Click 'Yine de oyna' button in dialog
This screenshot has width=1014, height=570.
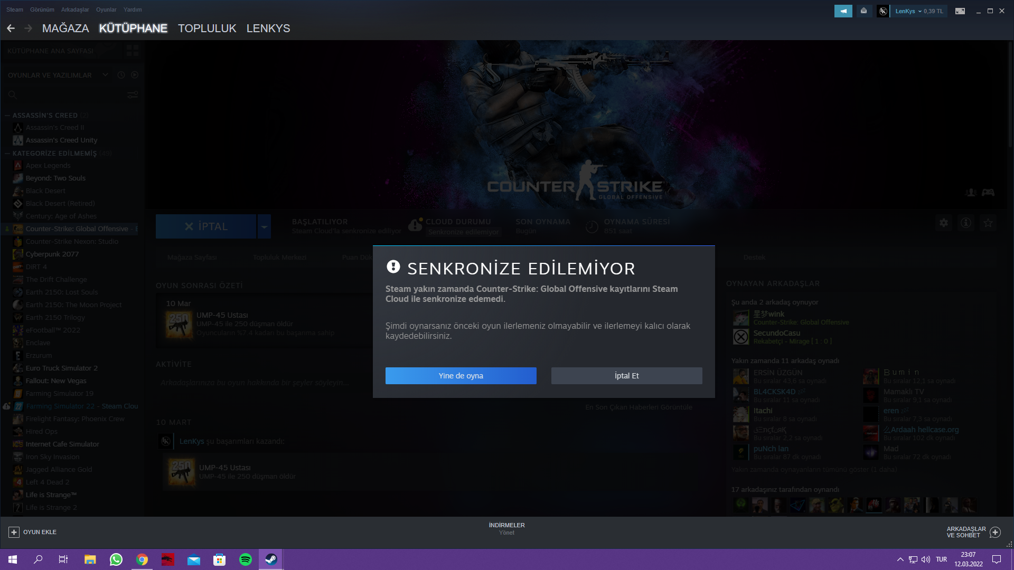[461, 376]
